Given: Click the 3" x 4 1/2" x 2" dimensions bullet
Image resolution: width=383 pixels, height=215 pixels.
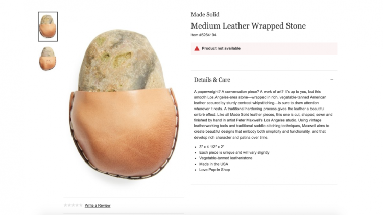Looking at the screenshot, I should [211, 147].
